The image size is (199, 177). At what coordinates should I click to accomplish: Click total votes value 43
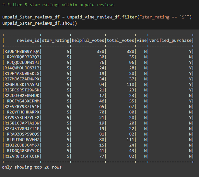coord(132,151)
